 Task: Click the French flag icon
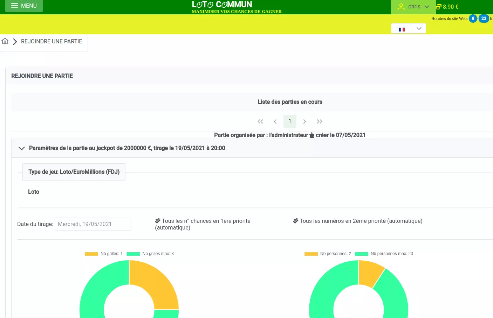pos(402,29)
